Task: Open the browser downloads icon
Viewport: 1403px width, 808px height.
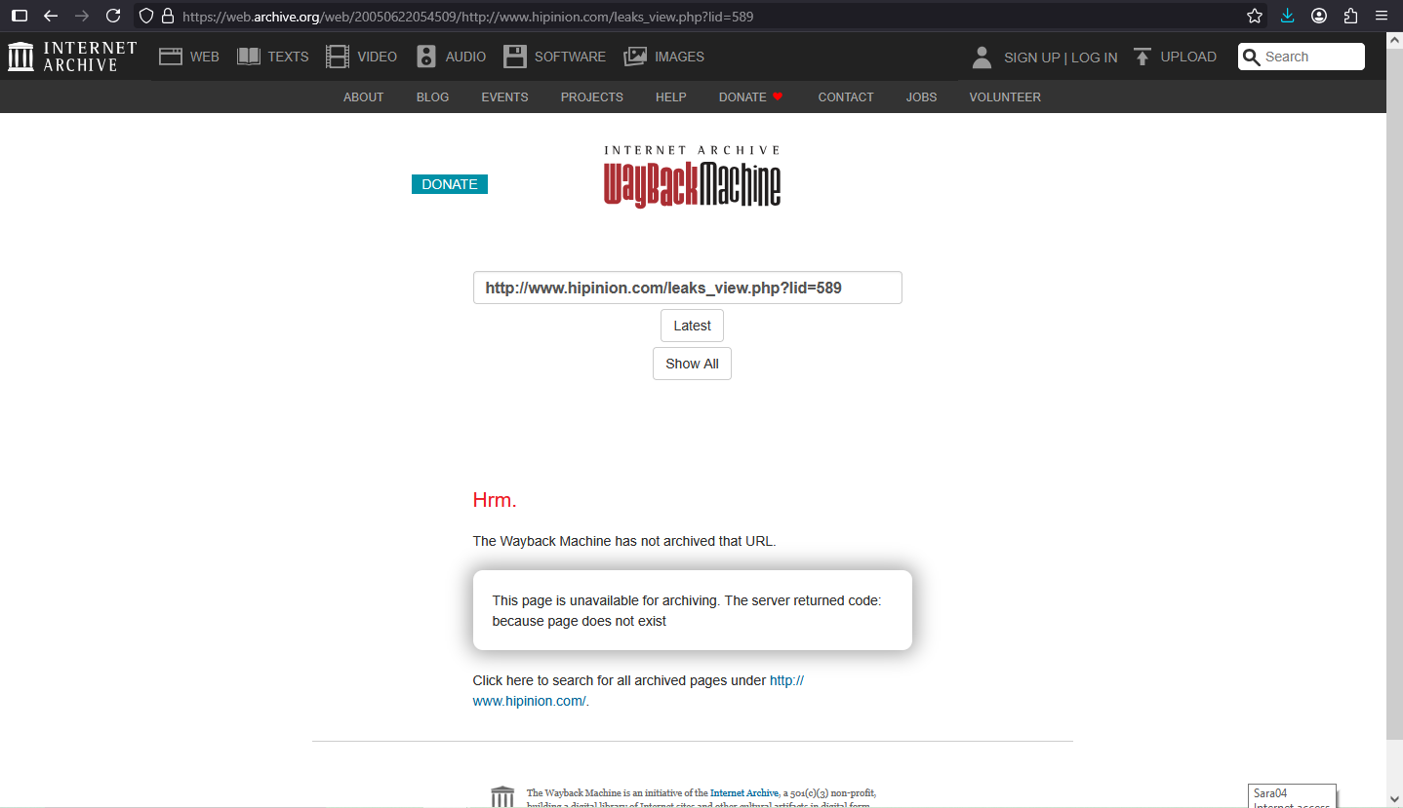Action: pos(1287,16)
